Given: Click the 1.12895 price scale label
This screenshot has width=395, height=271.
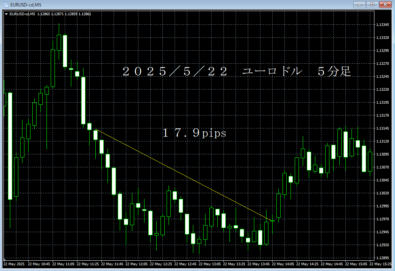Looking at the screenshot, I should [382, 258].
